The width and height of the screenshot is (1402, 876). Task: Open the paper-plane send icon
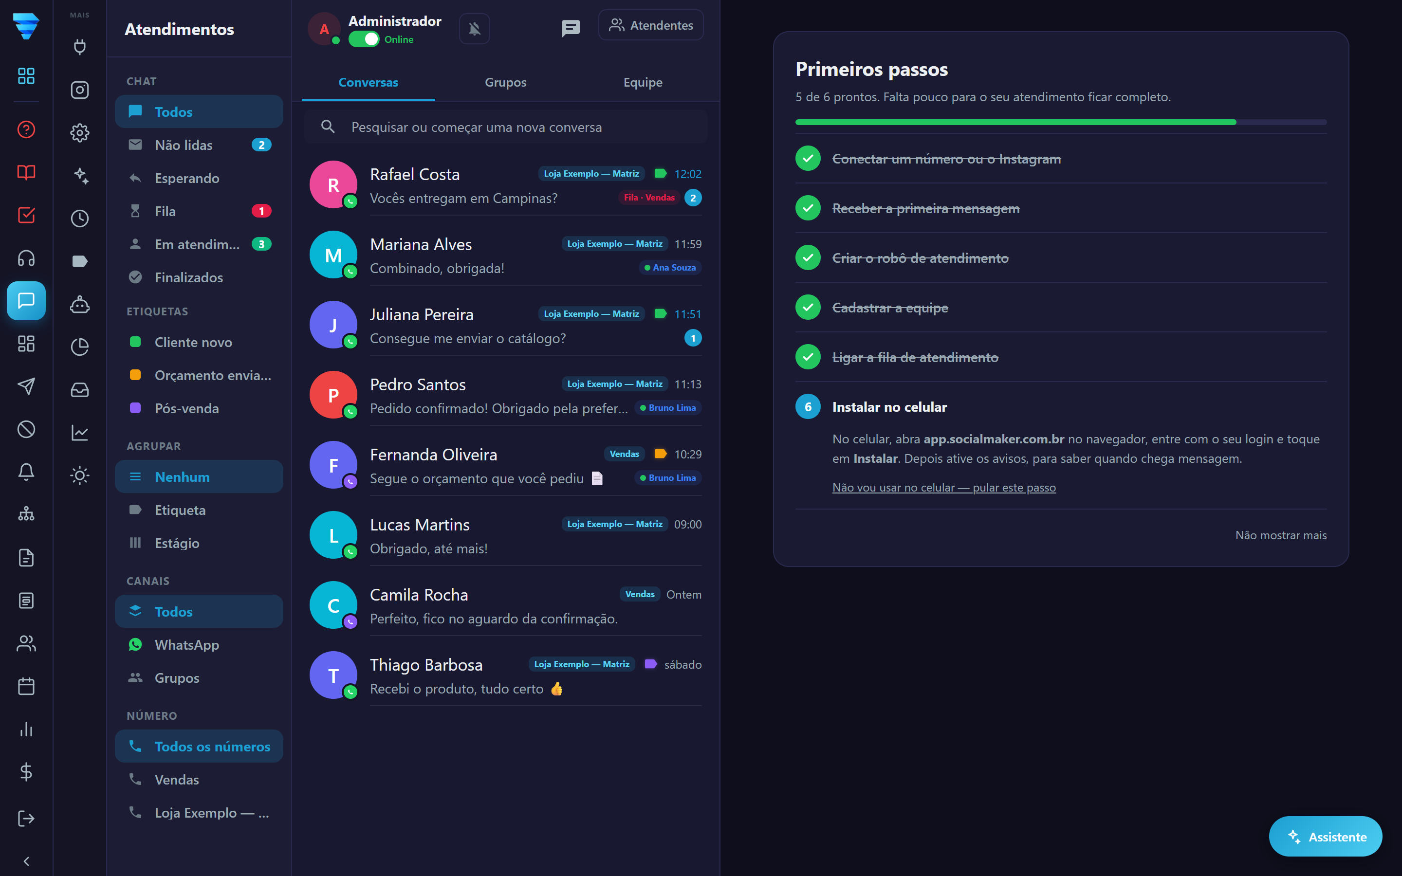click(26, 386)
